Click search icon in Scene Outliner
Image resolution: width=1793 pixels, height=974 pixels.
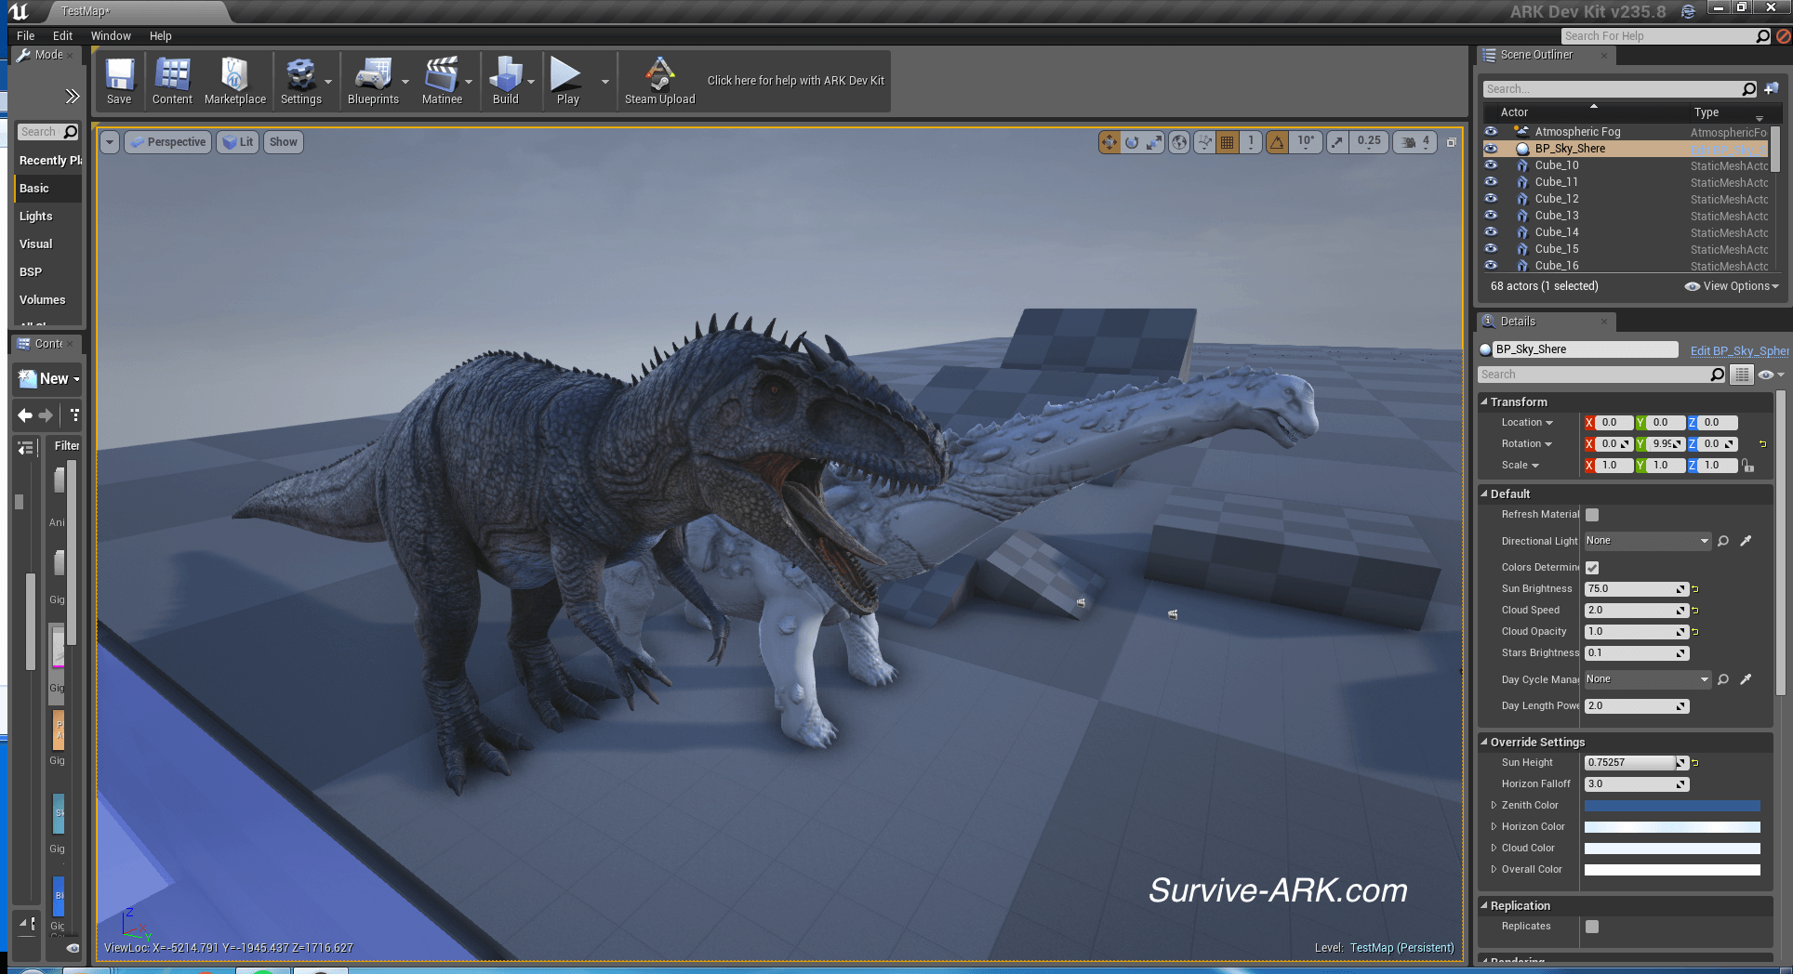[x=1748, y=89]
